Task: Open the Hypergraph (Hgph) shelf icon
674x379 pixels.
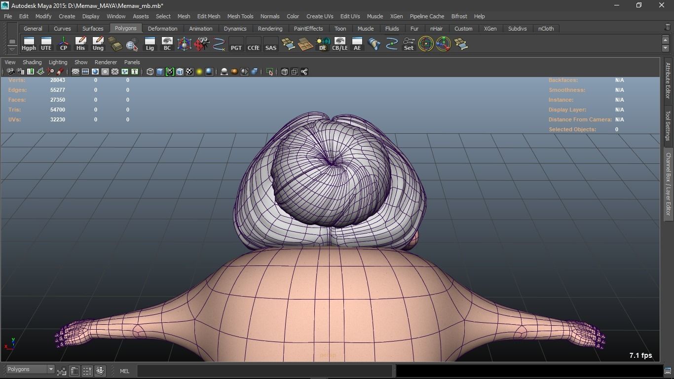Action: point(29,44)
